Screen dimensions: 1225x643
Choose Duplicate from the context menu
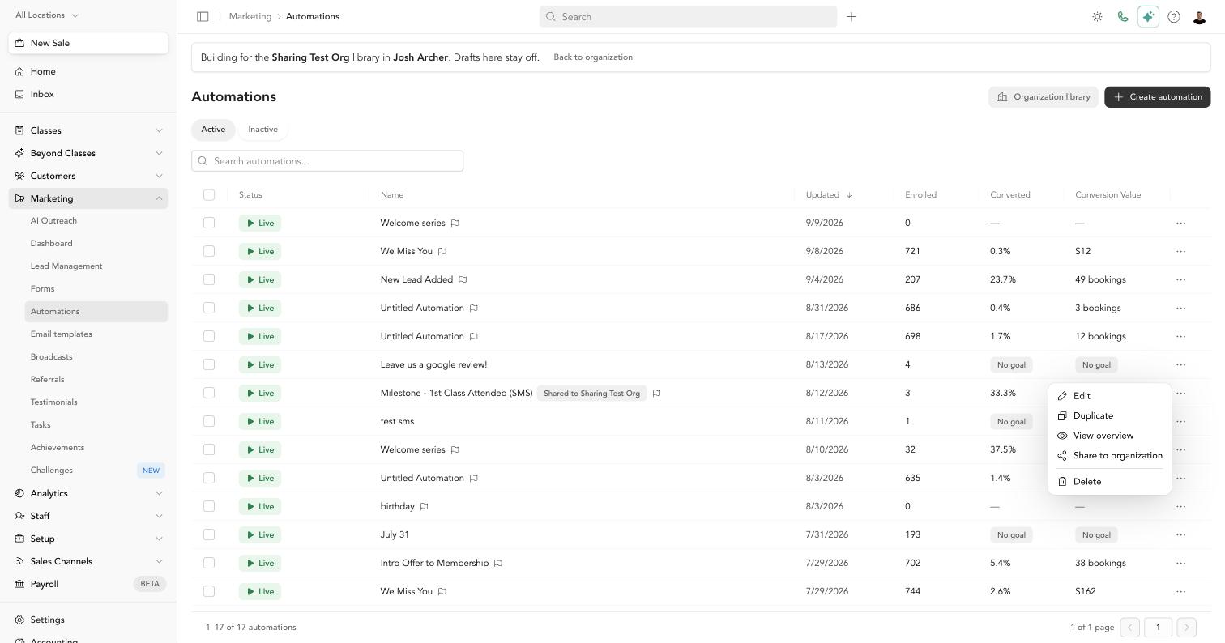pyautogui.click(x=1109, y=415)
